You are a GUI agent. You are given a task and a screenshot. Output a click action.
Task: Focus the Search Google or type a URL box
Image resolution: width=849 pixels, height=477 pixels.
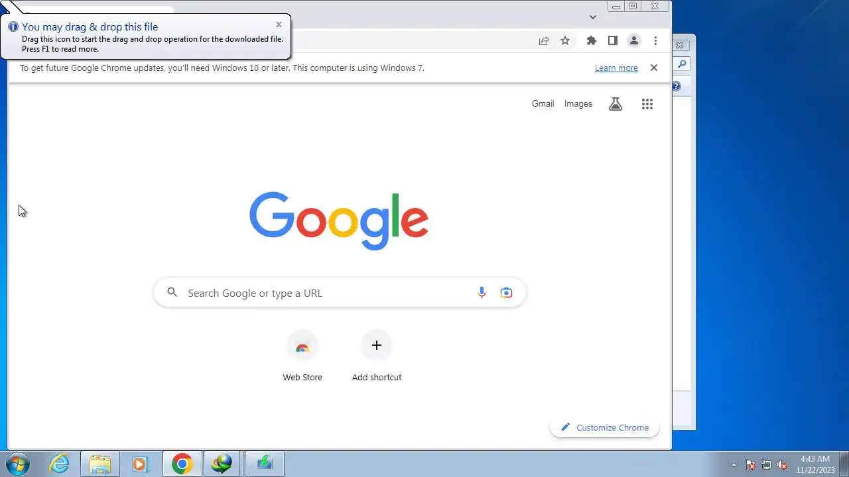click(340, 293)
